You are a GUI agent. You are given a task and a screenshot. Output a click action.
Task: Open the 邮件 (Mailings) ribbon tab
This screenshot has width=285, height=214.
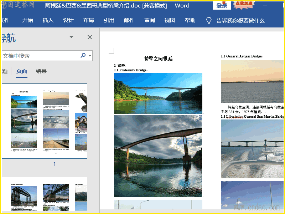(x=129, y=20)
